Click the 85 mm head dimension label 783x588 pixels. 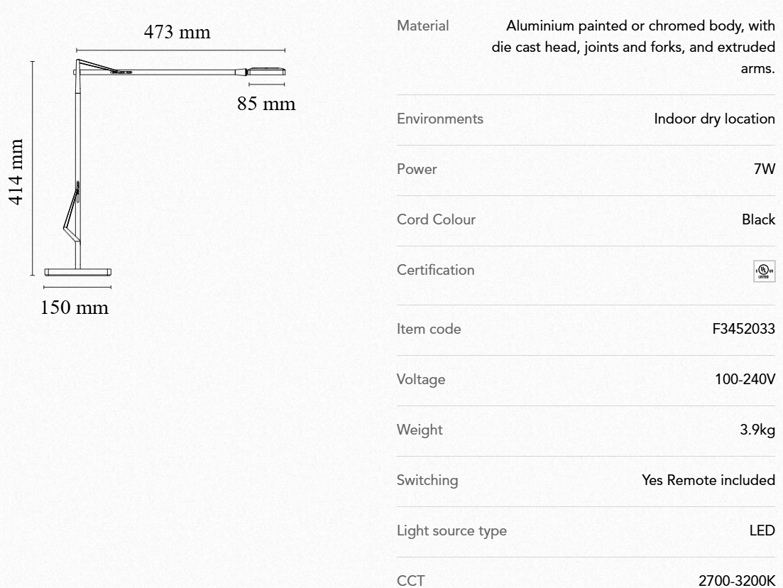[x=266, y=104]
